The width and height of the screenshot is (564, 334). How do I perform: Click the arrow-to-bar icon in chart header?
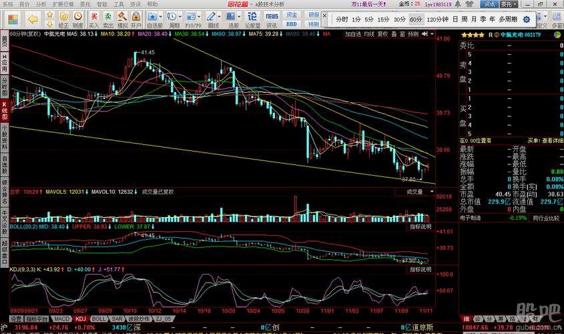[425, 34]
